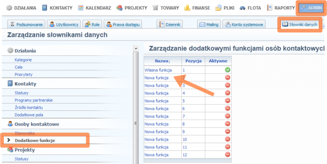Expand the Dodatkowe funkcje tree arrow

point(9,140)
